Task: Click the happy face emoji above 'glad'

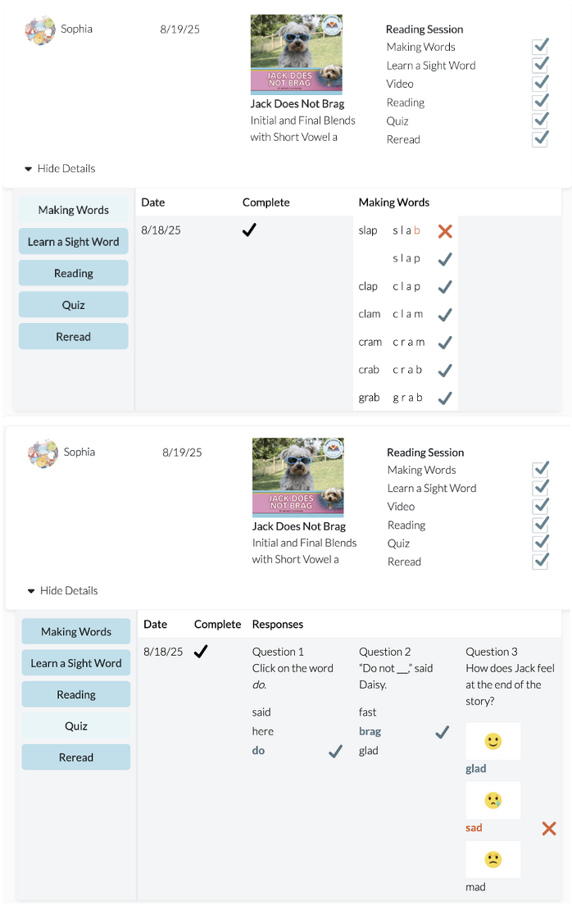Action: click(493, 741)
